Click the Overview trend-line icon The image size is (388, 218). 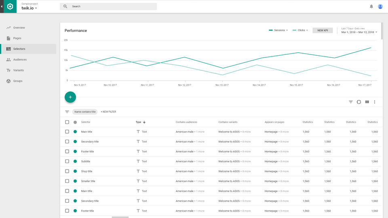click(8, 28)
